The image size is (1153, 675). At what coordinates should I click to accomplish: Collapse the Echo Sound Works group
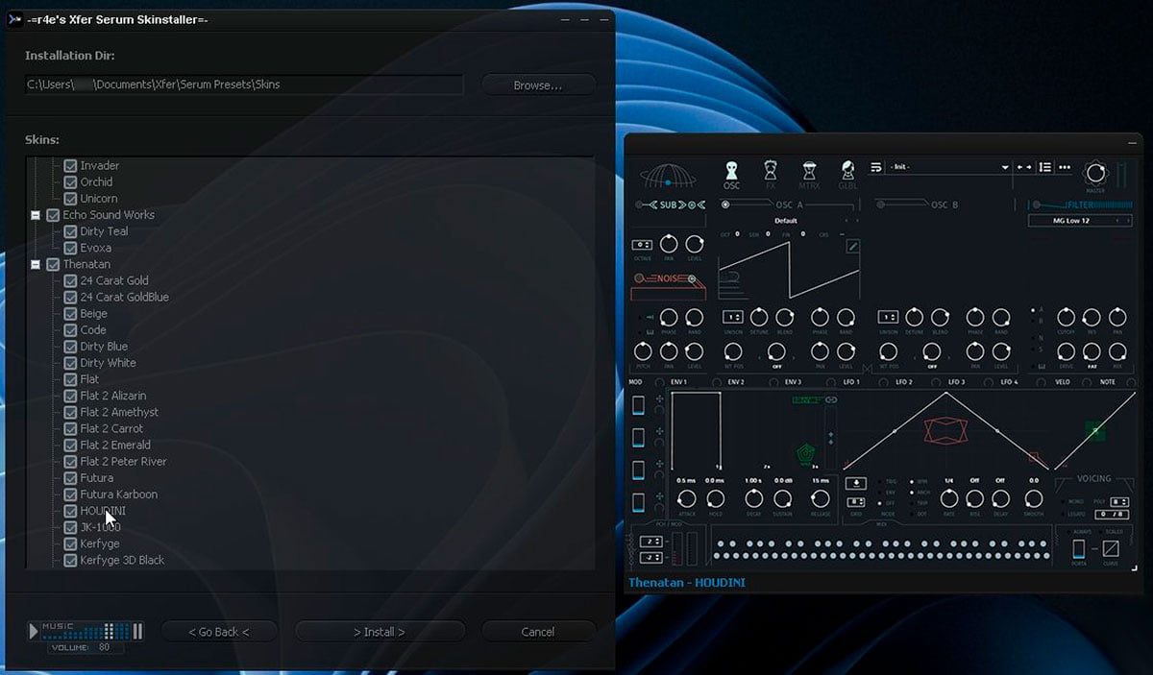tap(36, 215)
